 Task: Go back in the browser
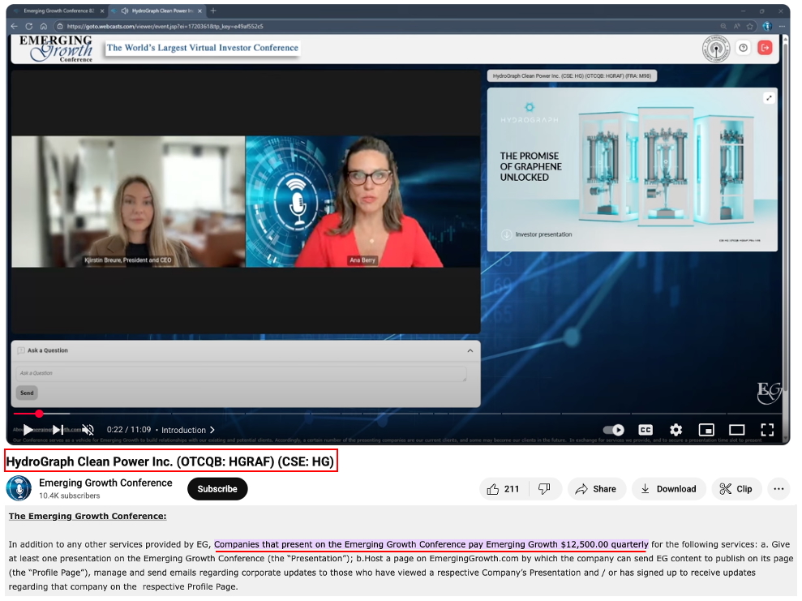pos(14,26)
